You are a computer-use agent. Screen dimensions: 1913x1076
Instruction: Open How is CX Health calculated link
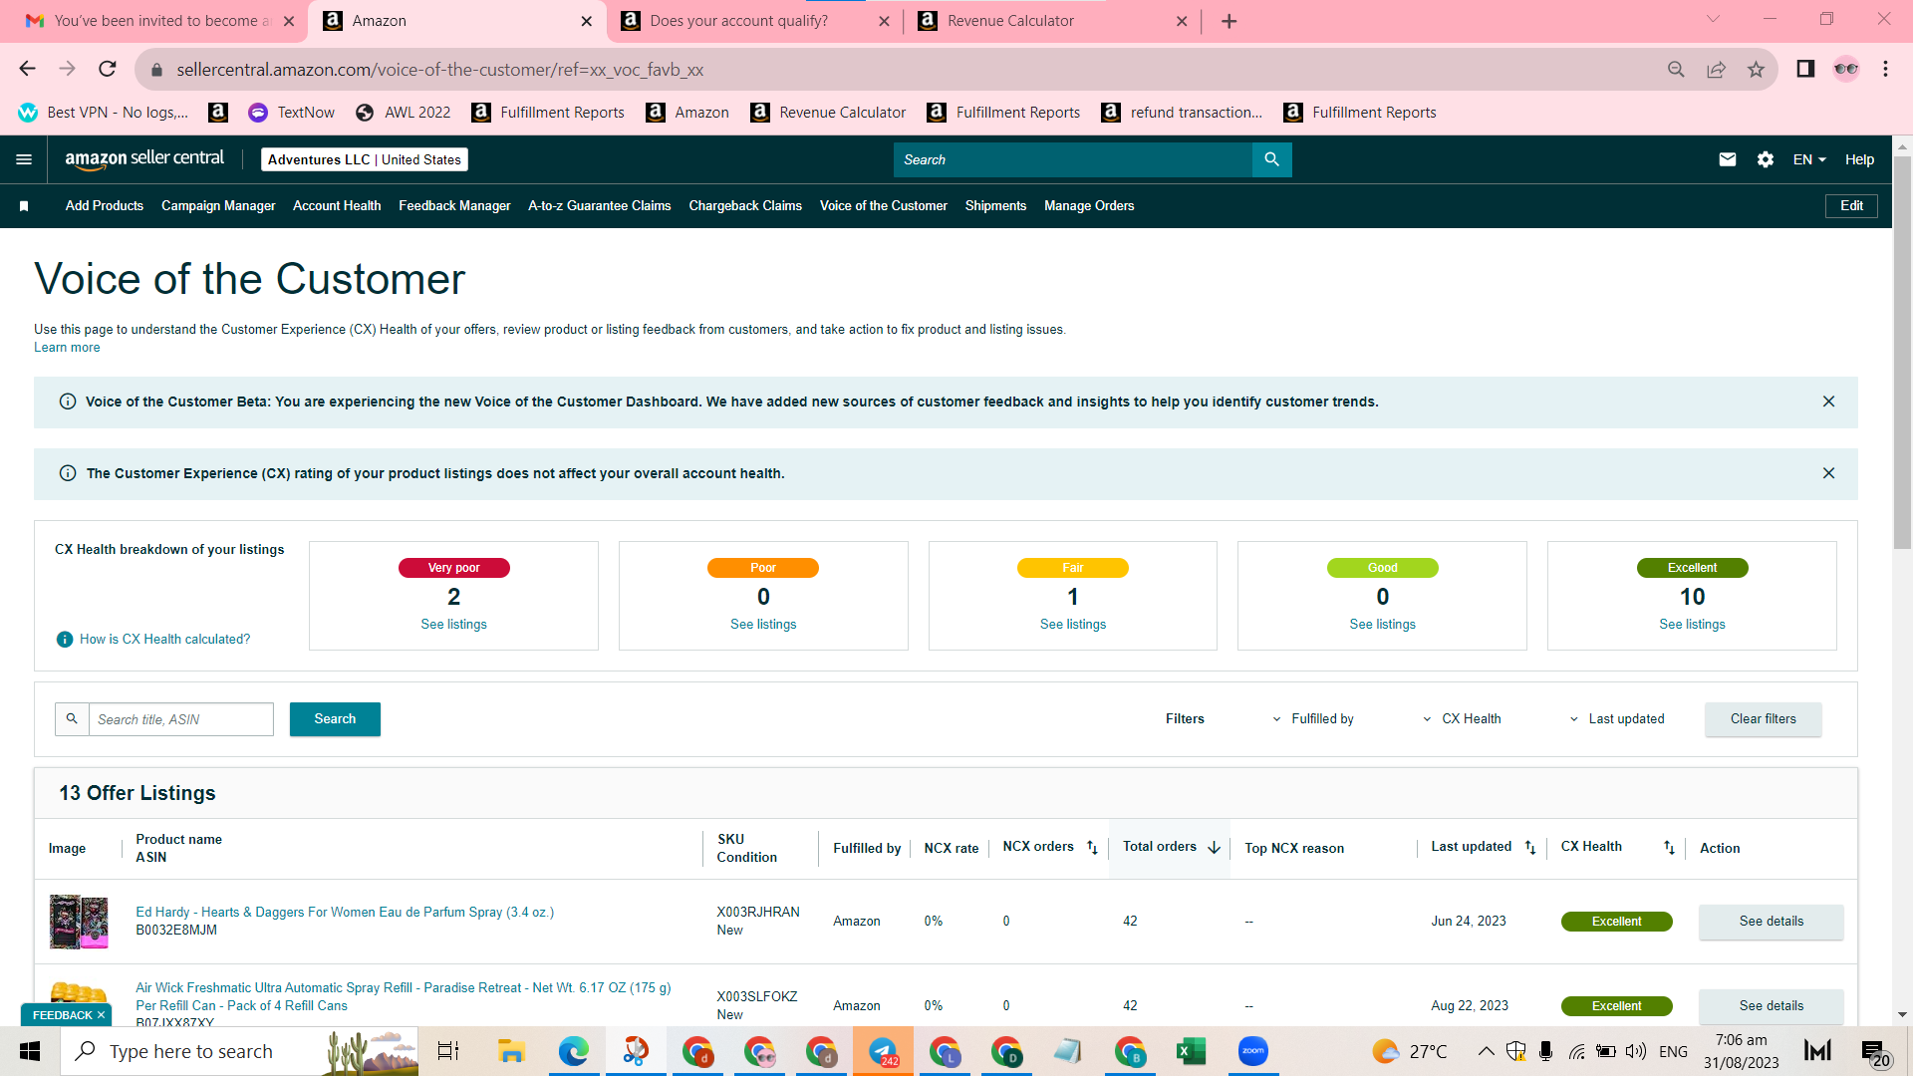[165, 640]
